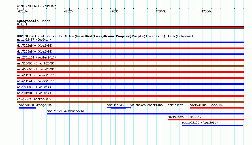Click nsv1034185 (Coe2014) variant label

point(206,105)
